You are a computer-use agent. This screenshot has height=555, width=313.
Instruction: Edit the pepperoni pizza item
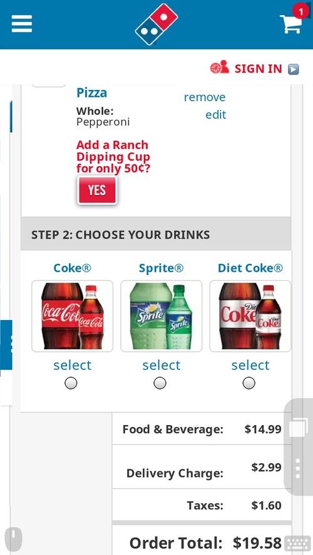pyautogui.click(x=215, y=114)
